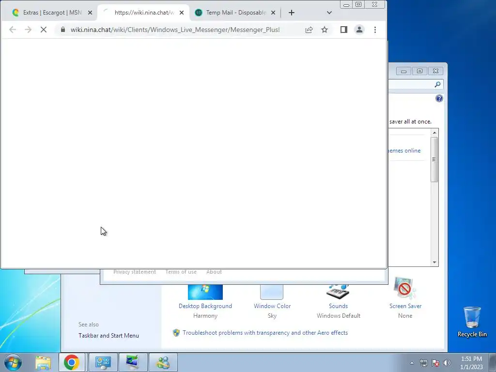Share this page icon in address bar

(x=309, y=30)
